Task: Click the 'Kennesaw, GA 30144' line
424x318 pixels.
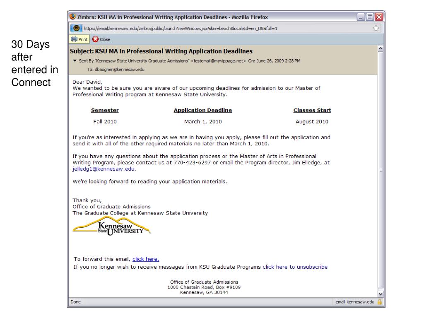Action: [x=204, y=292]
